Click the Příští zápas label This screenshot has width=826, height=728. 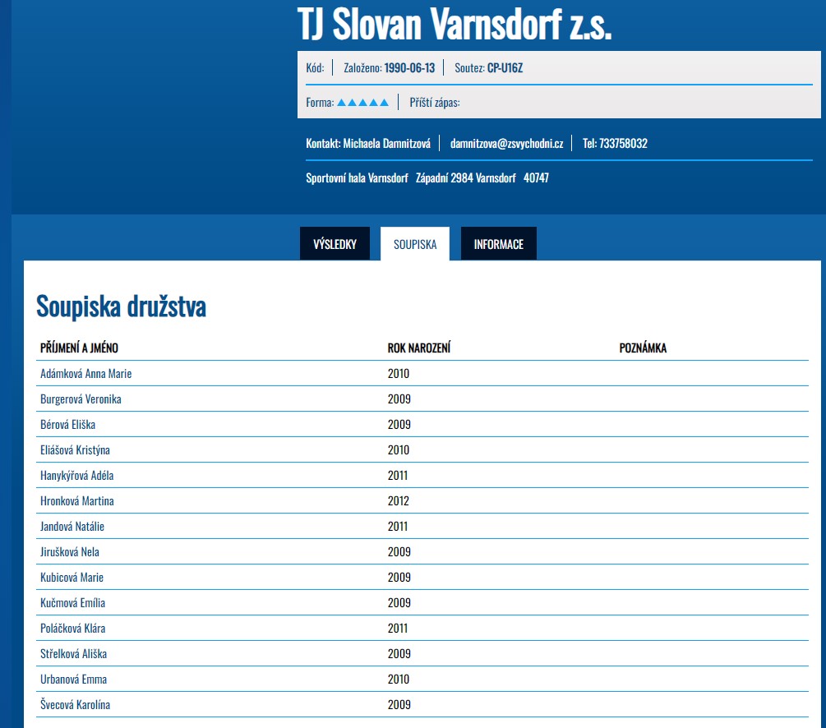point(435,102)
